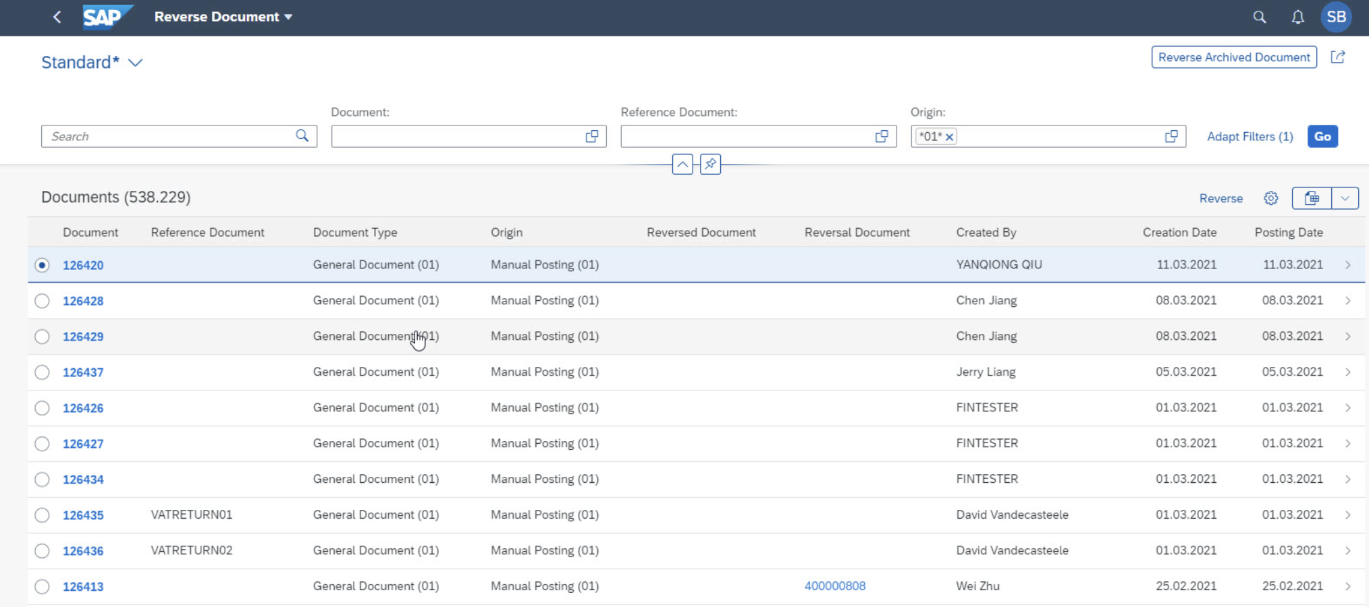1369x607 pixels.
Task: Click the VATRETURN01 reference document cell
Action: pos(192,515)
